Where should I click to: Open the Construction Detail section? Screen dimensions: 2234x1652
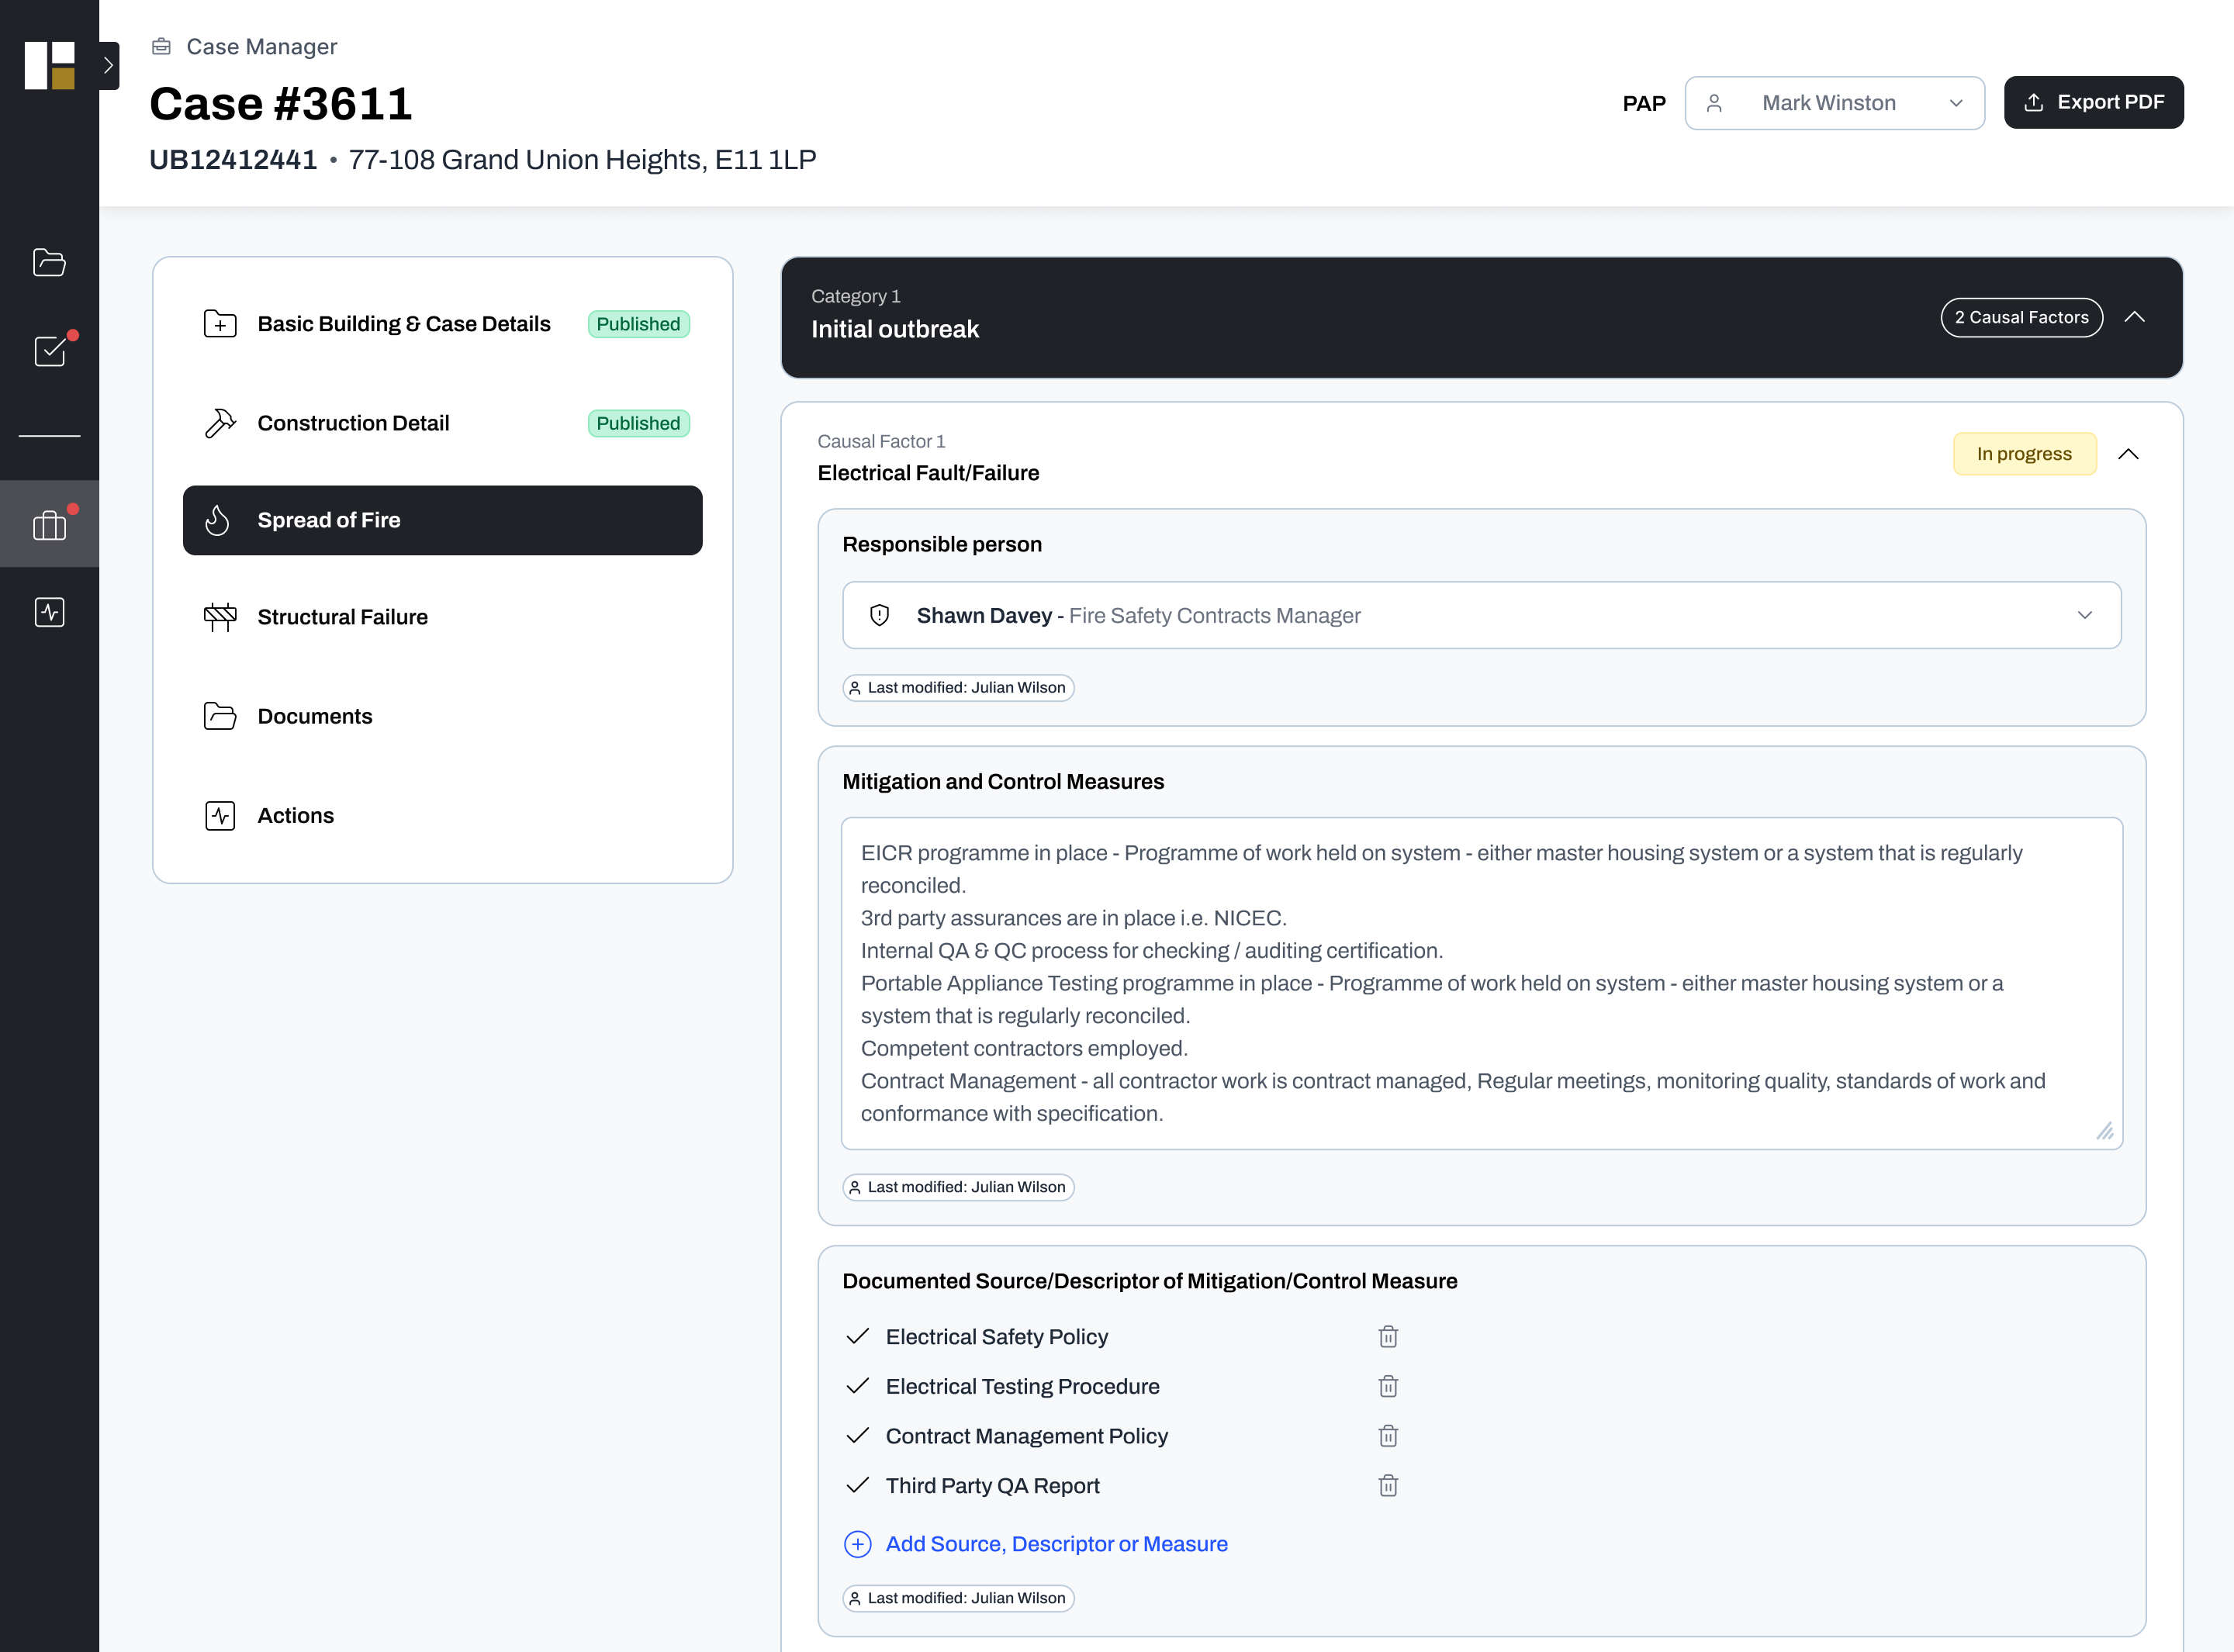[x=443, y=423]
